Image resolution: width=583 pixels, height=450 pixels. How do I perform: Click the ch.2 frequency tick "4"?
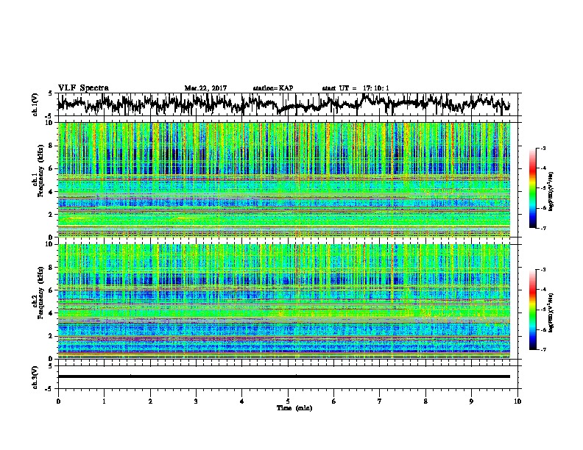pos(52,313)
